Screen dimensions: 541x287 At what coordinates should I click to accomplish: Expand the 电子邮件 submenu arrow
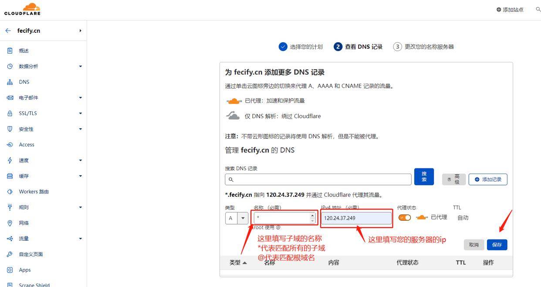[x=81, y=98]
